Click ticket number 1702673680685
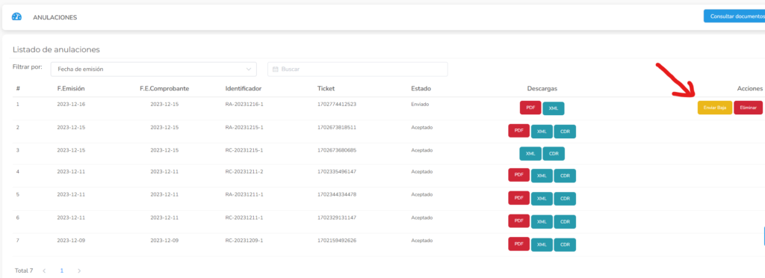 (x=337, y=150)
